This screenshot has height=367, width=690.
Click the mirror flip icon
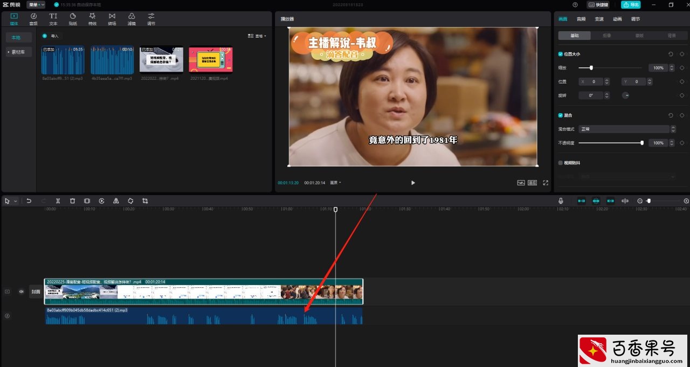(x=116, y=201)
